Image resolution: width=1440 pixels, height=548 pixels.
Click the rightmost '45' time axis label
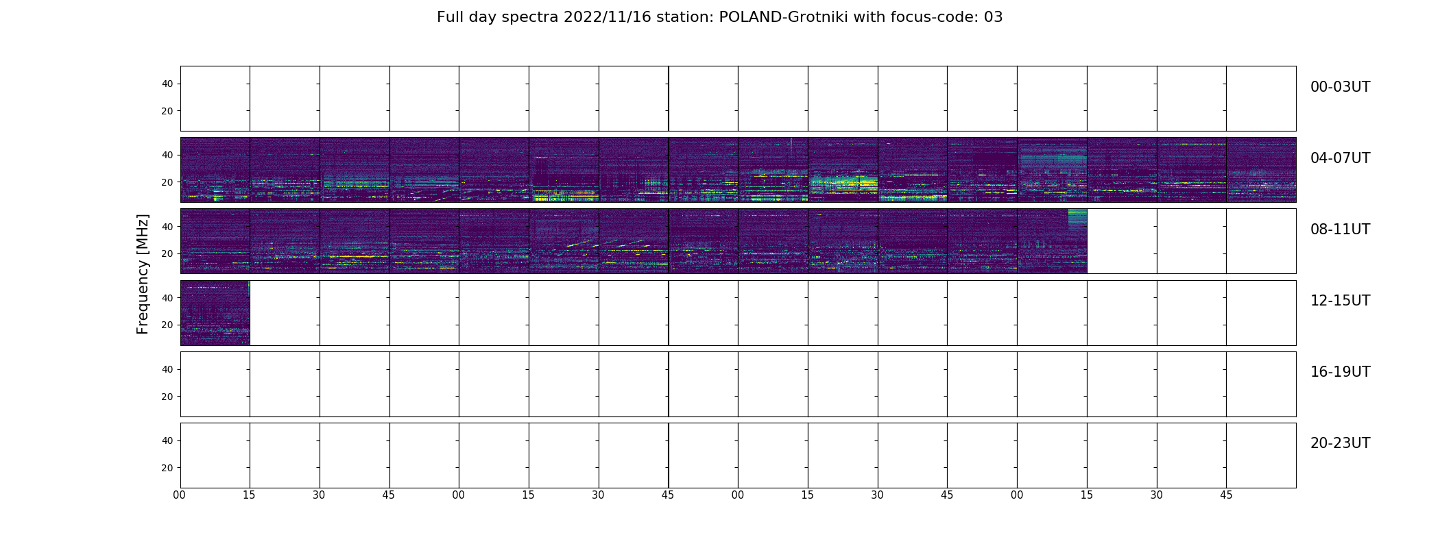pos(1226,495)
